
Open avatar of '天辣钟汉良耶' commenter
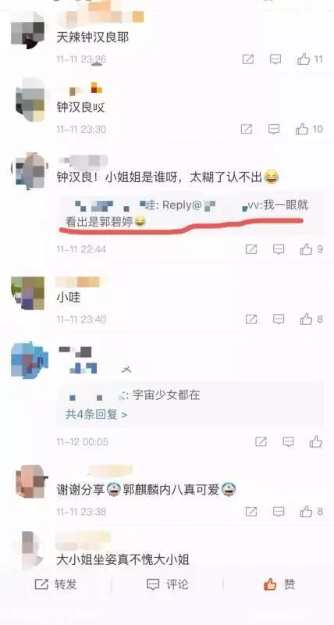click(x=29, y=30)
